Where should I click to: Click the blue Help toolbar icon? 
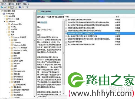tap(20, 7)
